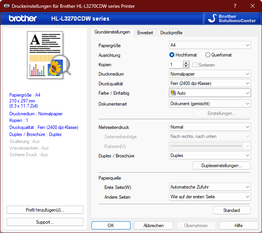Open the Erste Seite paper source dropdown
The width and height of the screenshot is (262, 233).
tap(210, 187)
